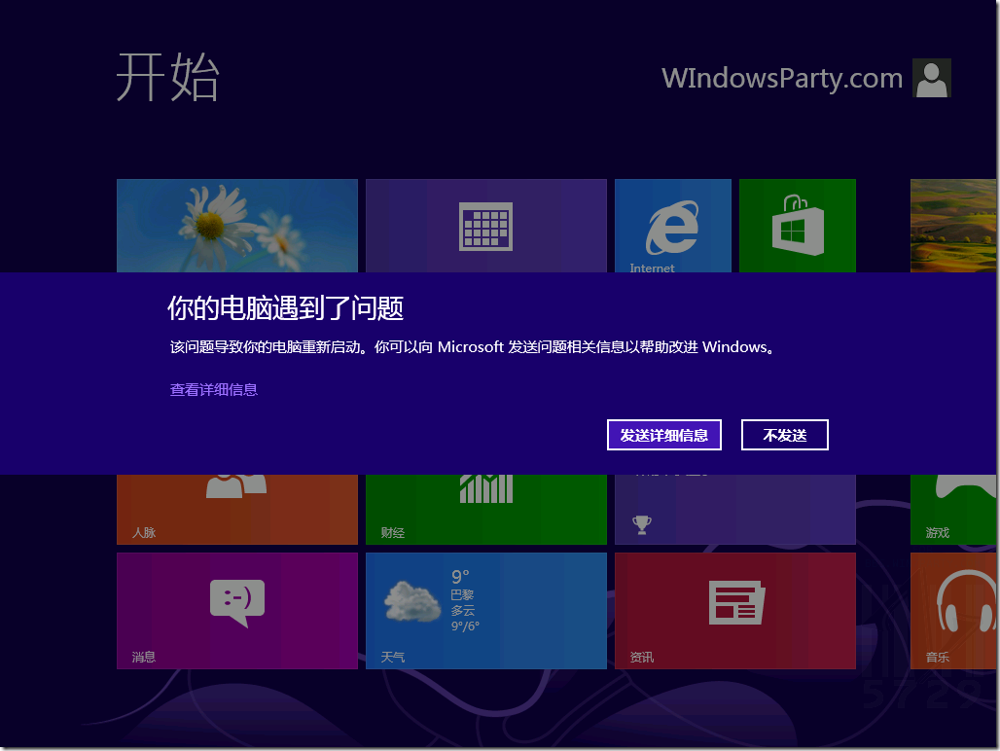1000x751 pixels.
Task: Click the 发送详细信息 button
Action: click(x=664, y=435)
